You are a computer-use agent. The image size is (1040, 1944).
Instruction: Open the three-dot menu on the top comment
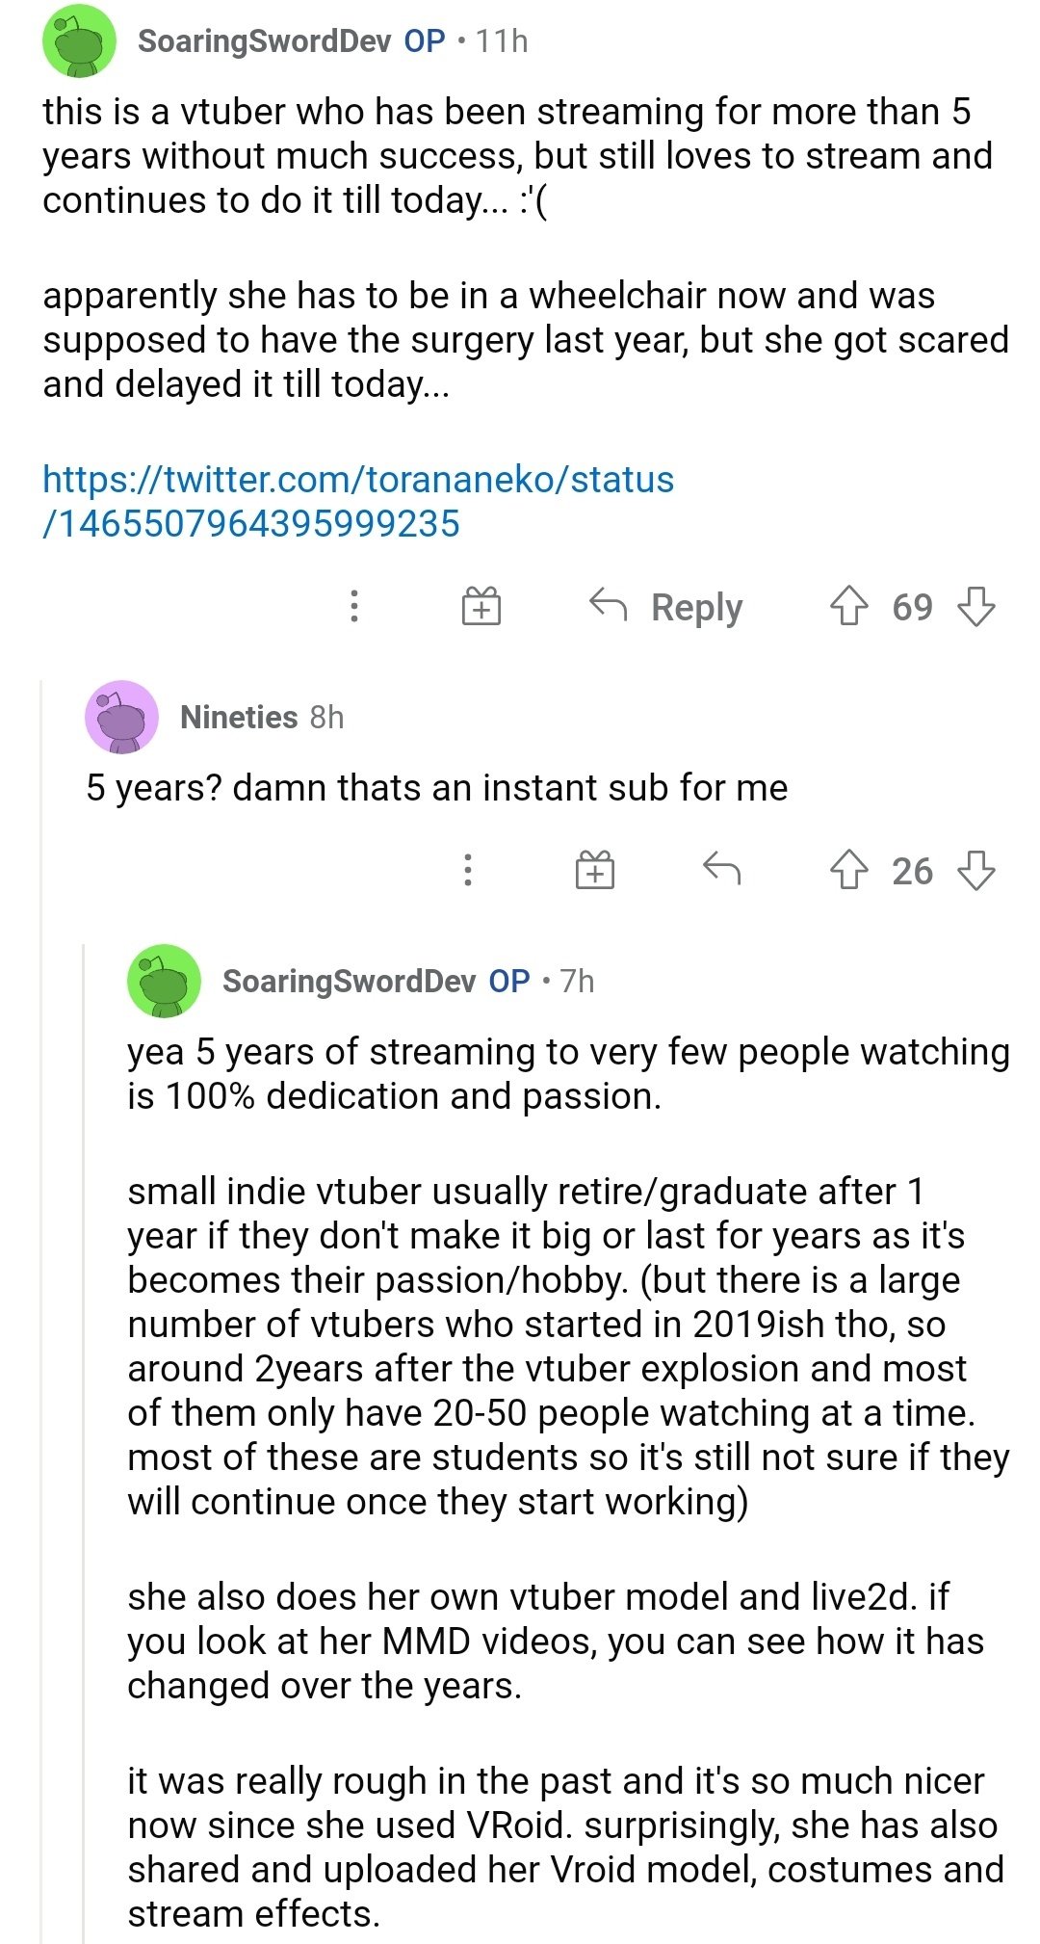(x=354, y=606)
